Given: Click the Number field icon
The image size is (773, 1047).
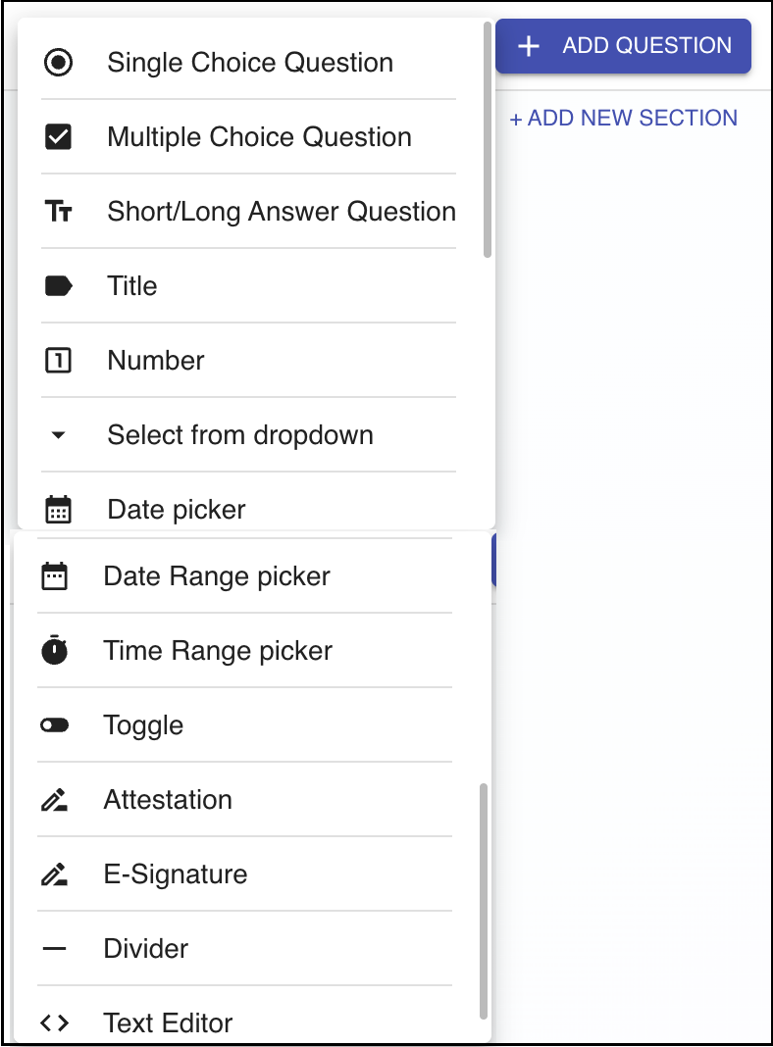Looking at the screenshot, I should click(x=59, y=361).
